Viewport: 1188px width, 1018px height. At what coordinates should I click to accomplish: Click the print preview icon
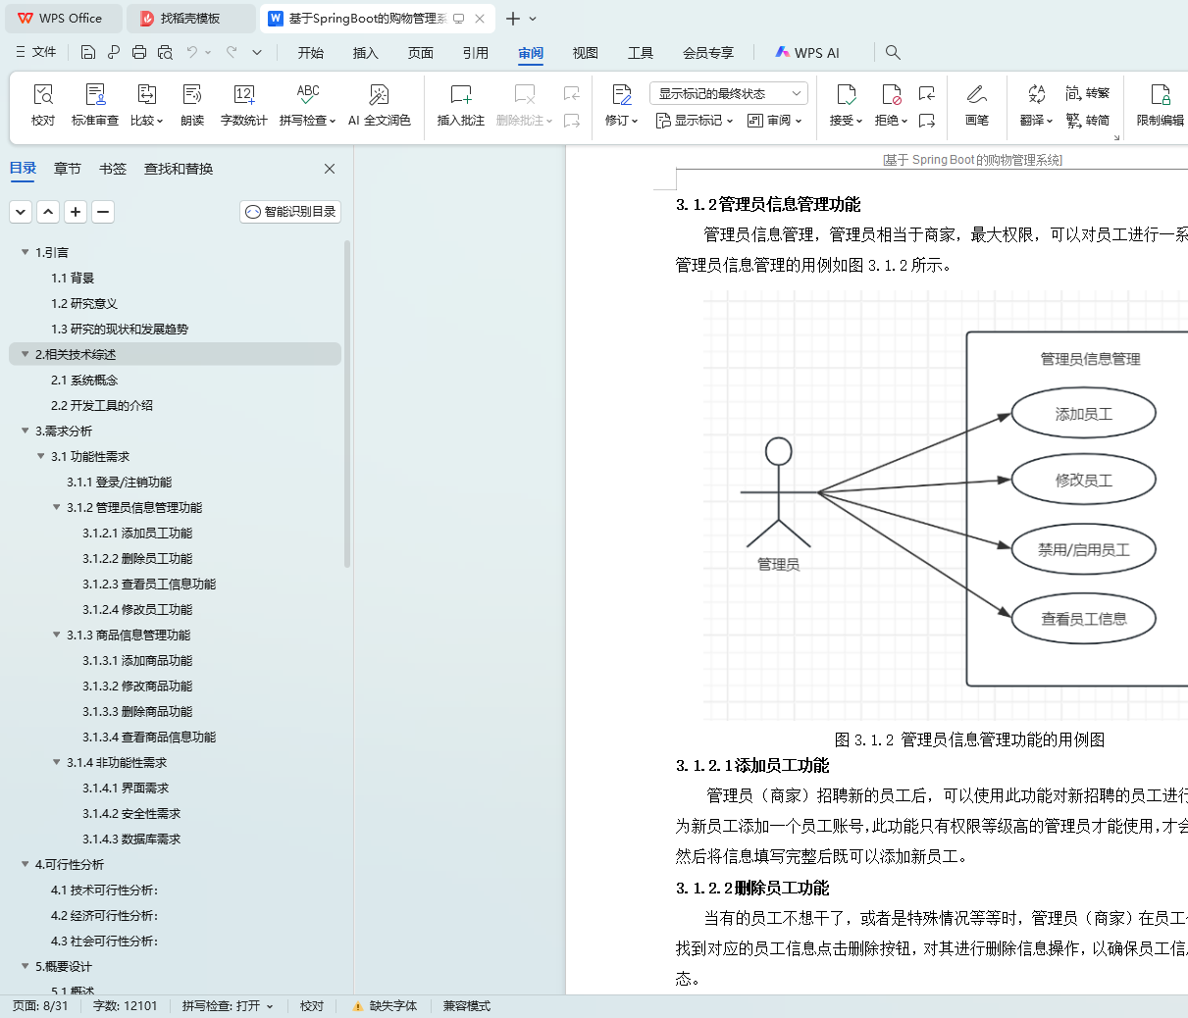tap(165, 52)
